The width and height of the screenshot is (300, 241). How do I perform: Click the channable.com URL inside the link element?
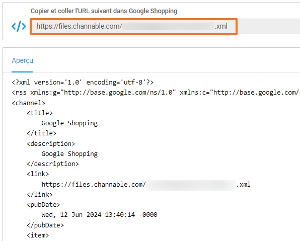pos(146,185)
